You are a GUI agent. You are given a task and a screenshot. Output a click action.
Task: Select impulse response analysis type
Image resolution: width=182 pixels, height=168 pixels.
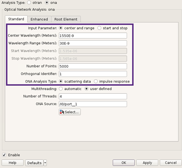[96, 81]
